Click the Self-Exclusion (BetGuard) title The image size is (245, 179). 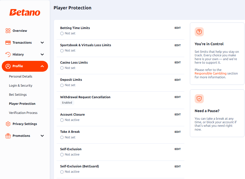click(80, 166)
